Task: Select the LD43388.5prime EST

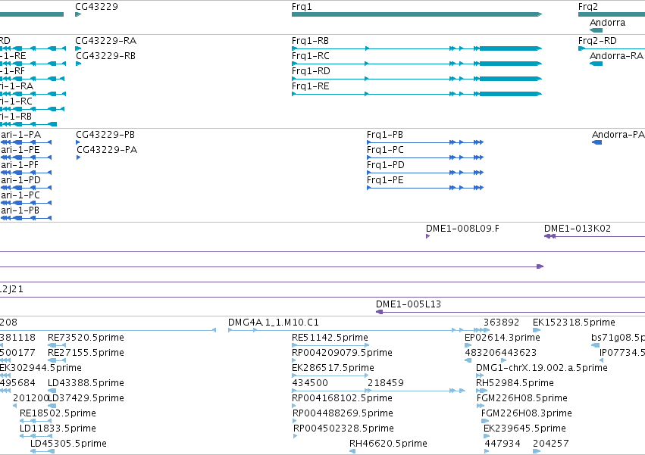Action: (x=52, y=391)
